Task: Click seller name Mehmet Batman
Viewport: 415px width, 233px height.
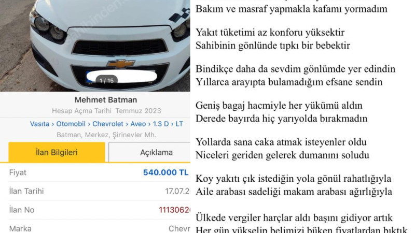Action: 106,100
